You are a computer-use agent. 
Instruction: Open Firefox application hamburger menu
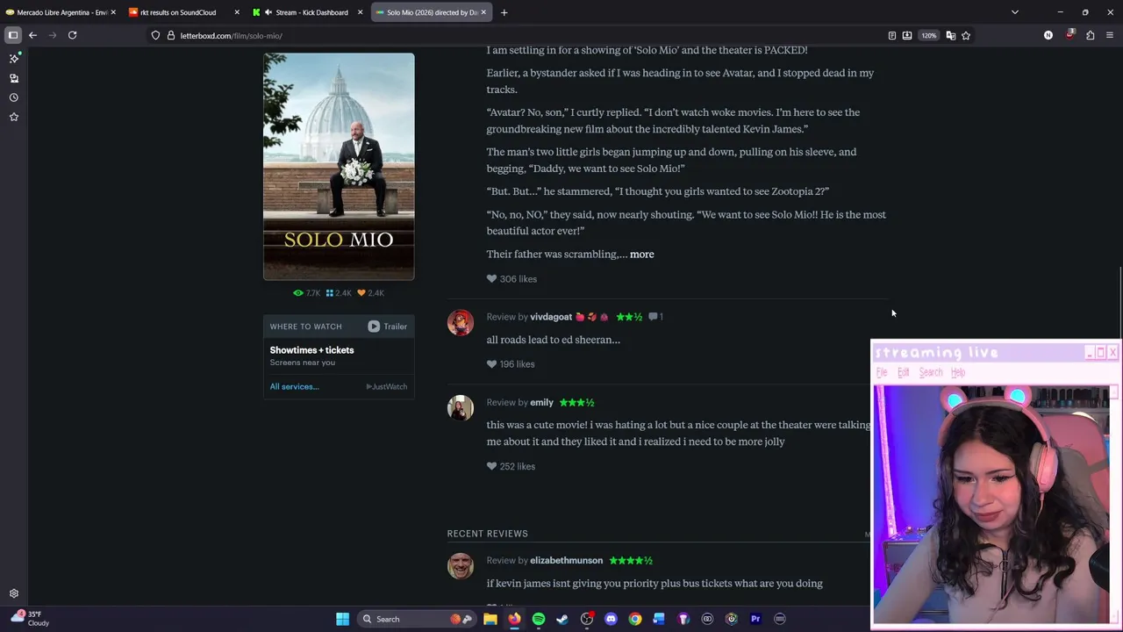coord(1109,35)
